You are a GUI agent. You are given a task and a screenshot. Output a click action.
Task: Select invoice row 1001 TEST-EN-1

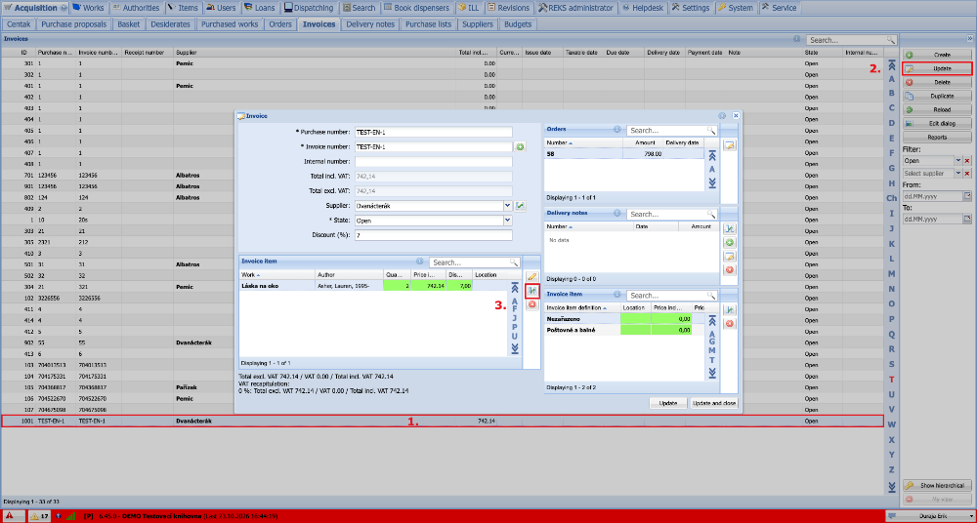point(442,421)
